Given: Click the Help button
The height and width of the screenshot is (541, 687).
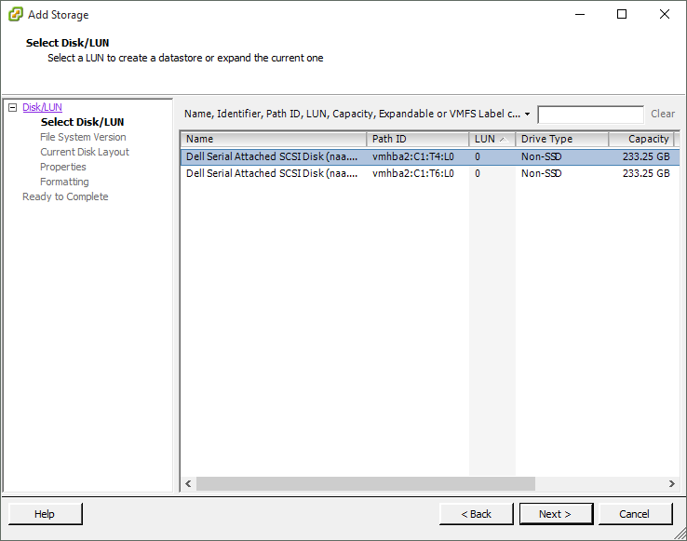Looking at the screenshot, I should (45, 514).
